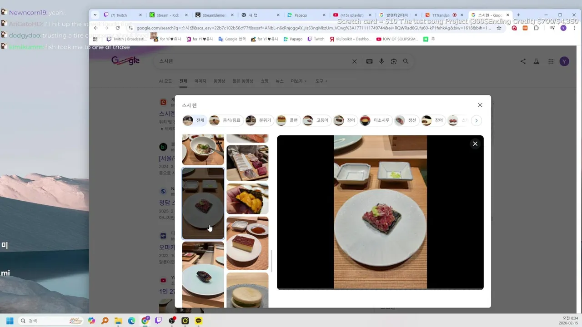Switch to 이미지 search tab
The height and width of the screenshot is (327, 582).
(200, 81)
